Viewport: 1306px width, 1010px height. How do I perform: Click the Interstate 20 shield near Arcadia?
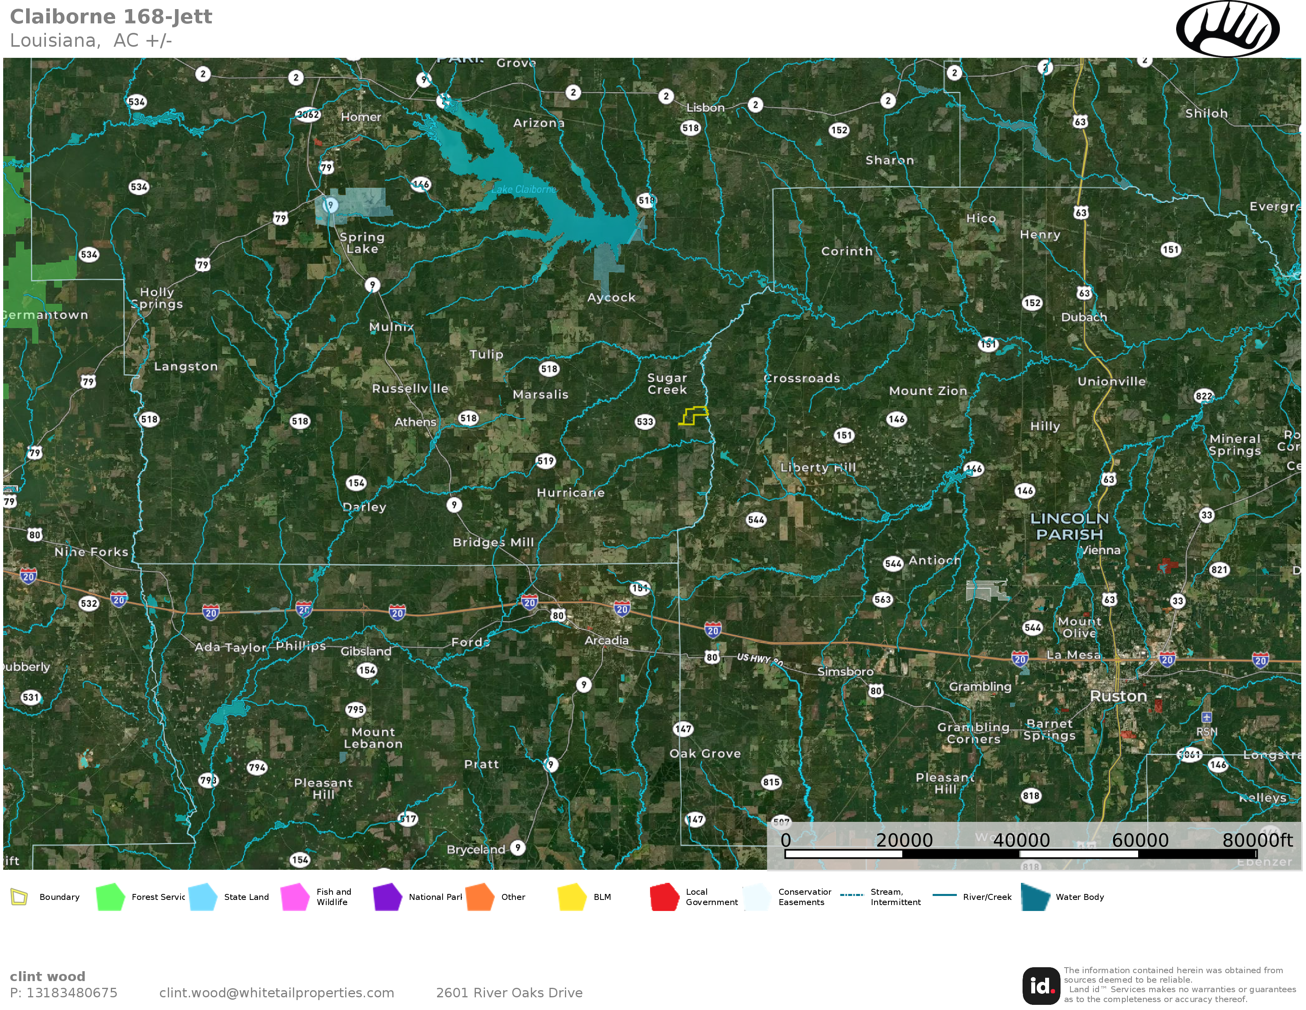pyautogui.click(x=622, y=609)
